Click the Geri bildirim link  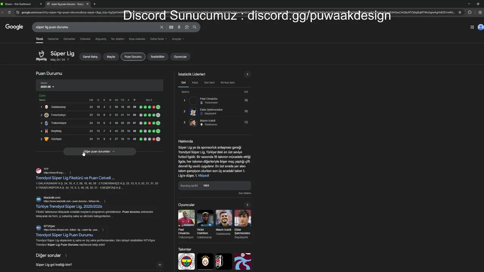tap(245, 193)
